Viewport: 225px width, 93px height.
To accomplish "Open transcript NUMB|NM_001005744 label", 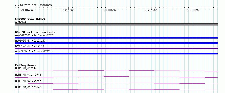I will (28, 75).
